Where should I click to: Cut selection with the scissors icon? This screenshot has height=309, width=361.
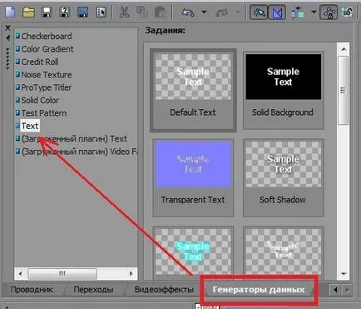(x=125, y=12)
